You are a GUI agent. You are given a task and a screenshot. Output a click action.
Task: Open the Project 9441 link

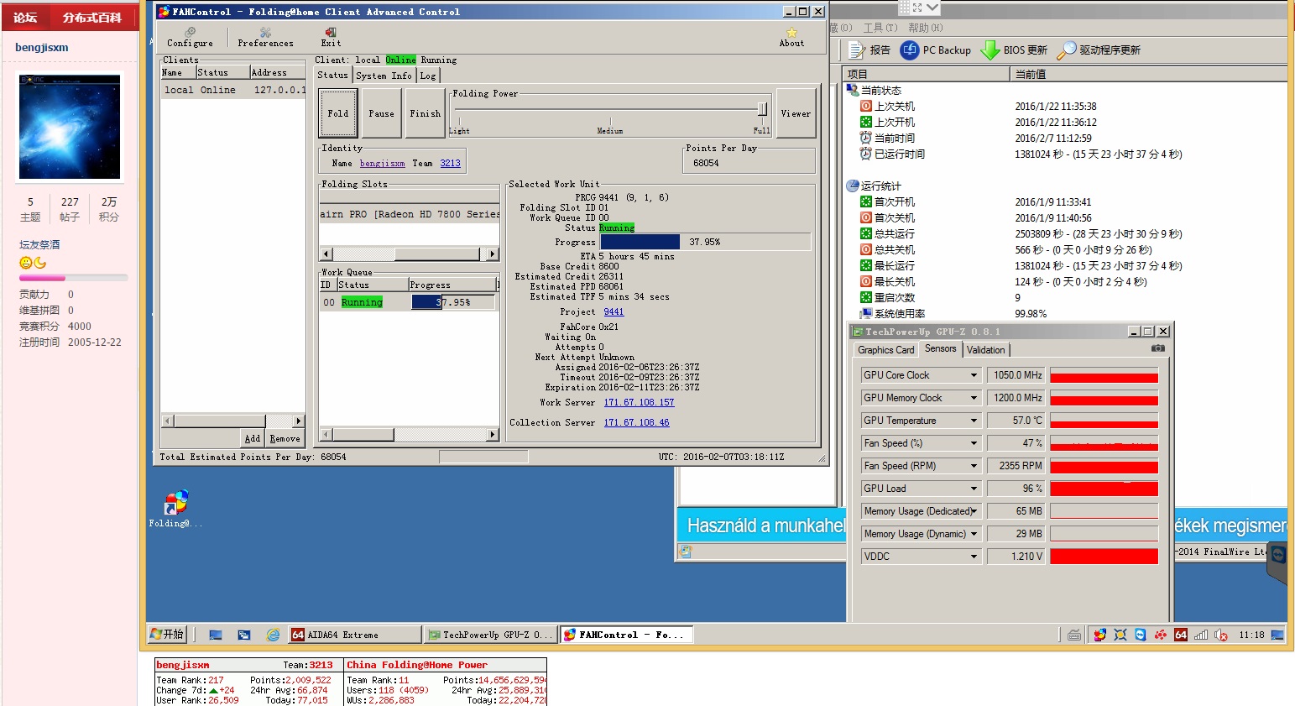tap(614, 311)
